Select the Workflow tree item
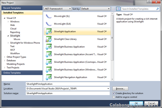Screen dimensions: 162x108 15,53
